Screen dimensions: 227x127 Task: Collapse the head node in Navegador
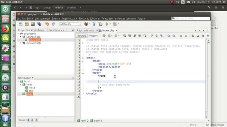[21, 85]
